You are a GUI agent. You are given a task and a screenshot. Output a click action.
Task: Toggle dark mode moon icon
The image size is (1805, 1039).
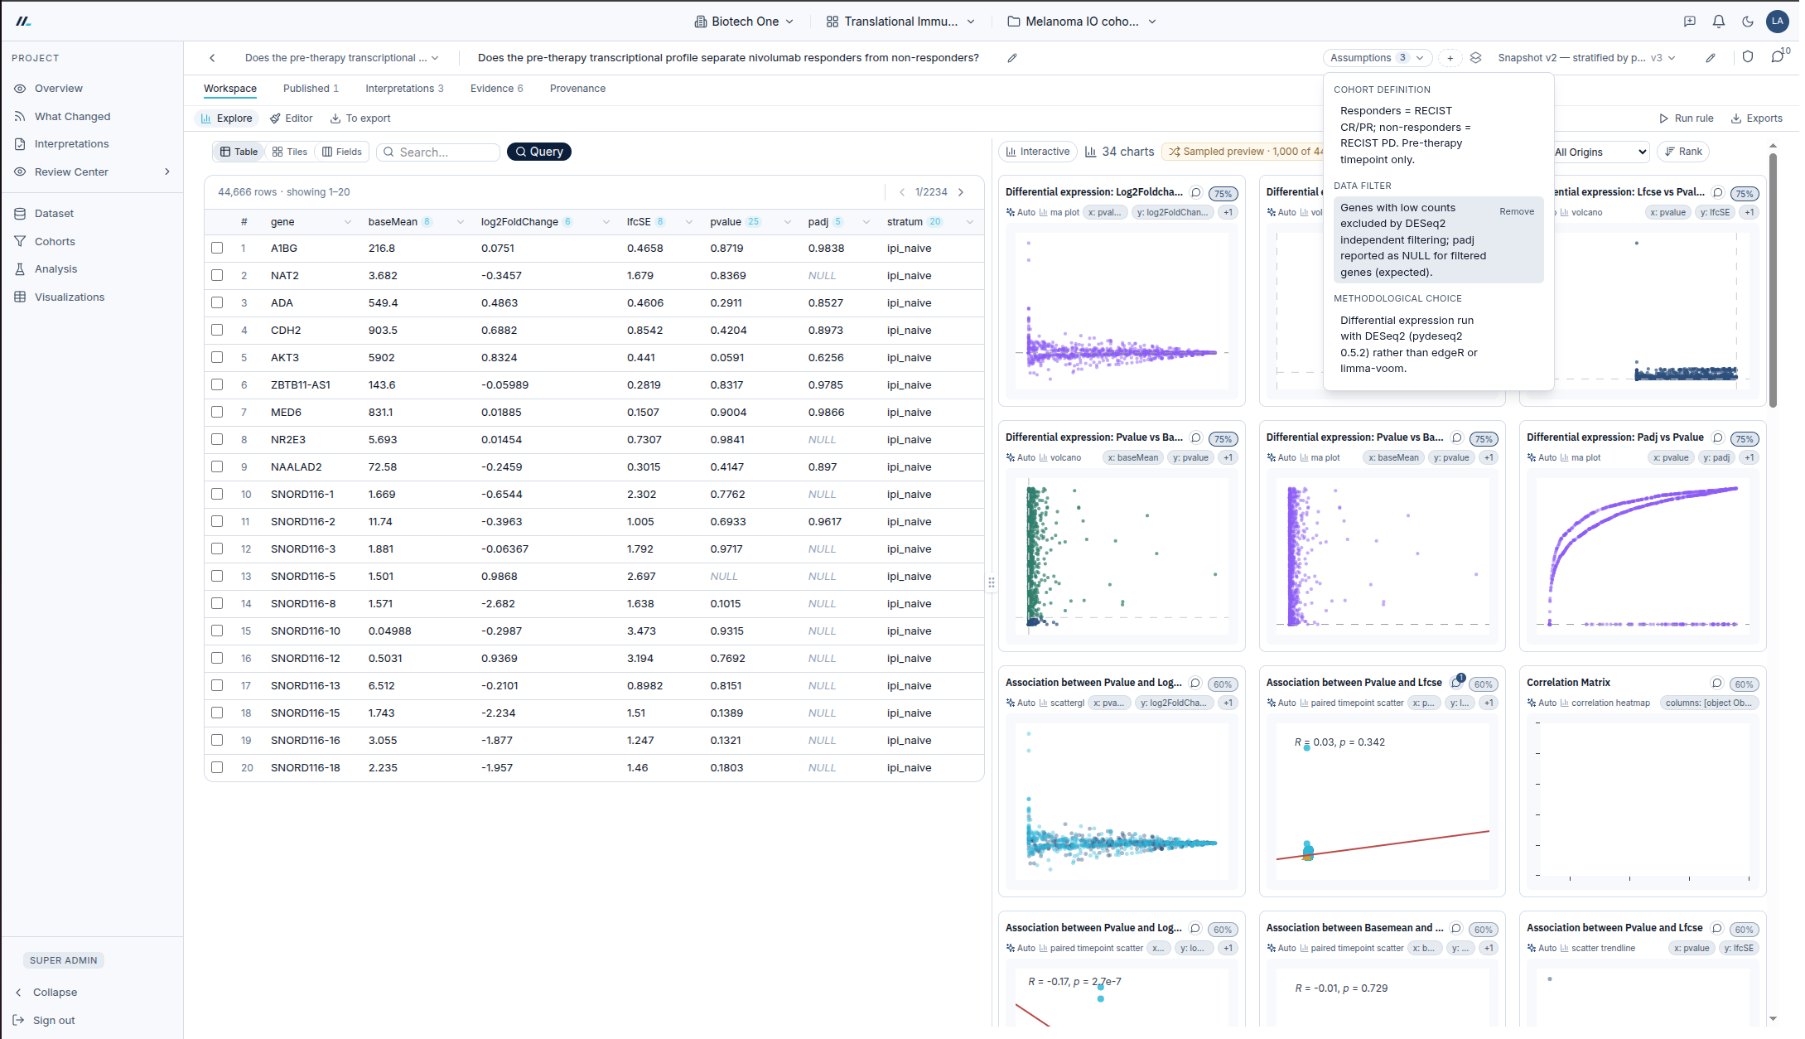1748,22
